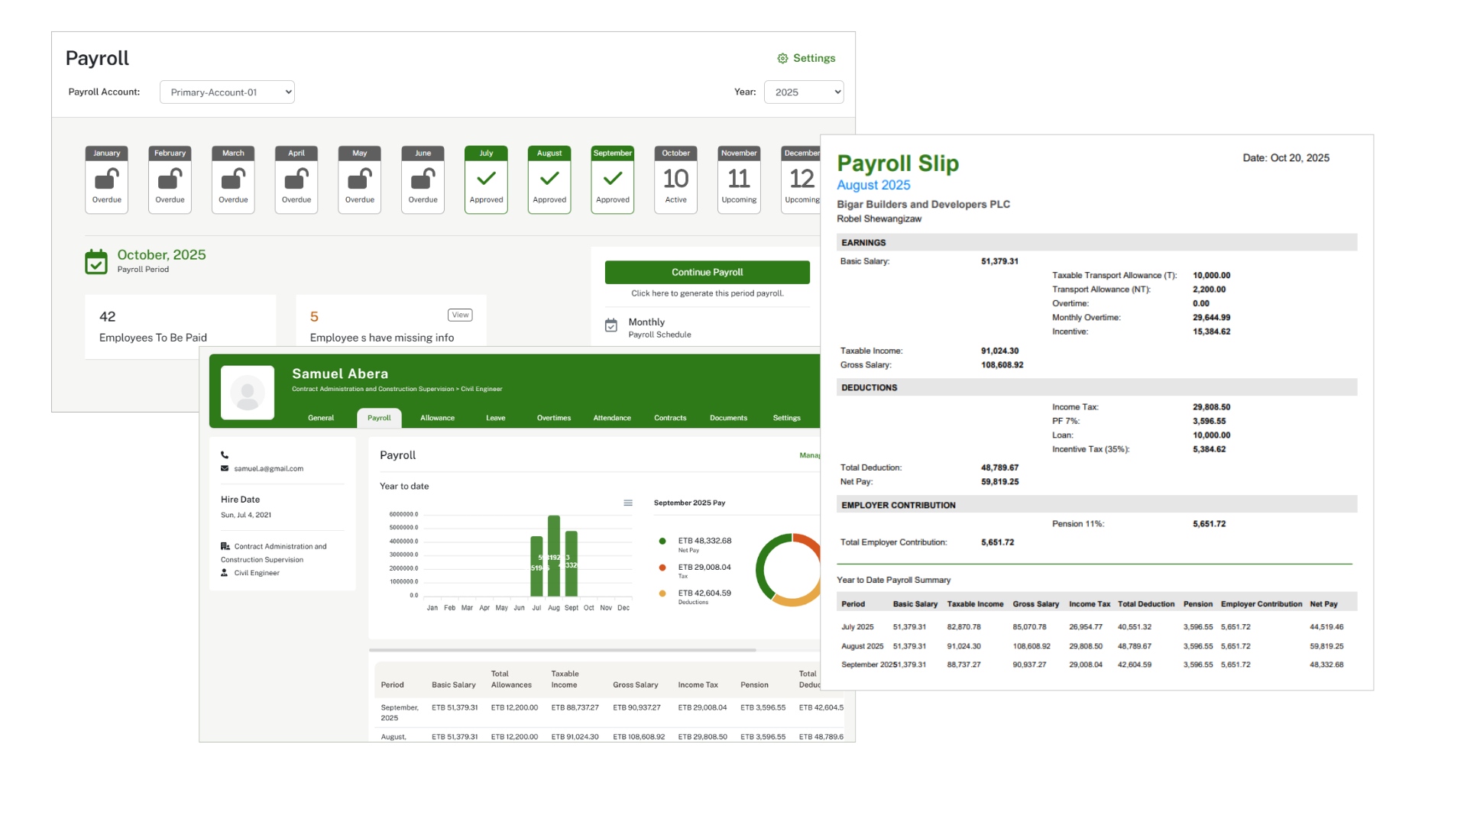The height and width of the screenshot is (825, 1467).
Task: Click the email envelope icon beside samuel.a@gmail.com
Action: (x=225, y=469)
